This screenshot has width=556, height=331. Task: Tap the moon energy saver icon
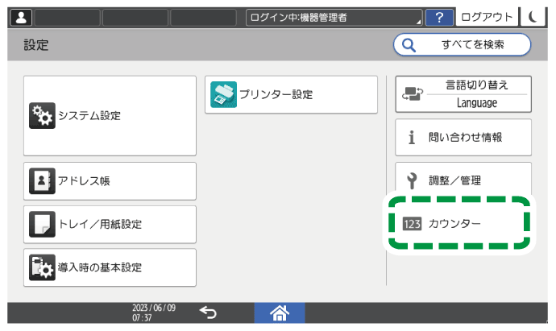pyautogui.click(x=533, y=17)
